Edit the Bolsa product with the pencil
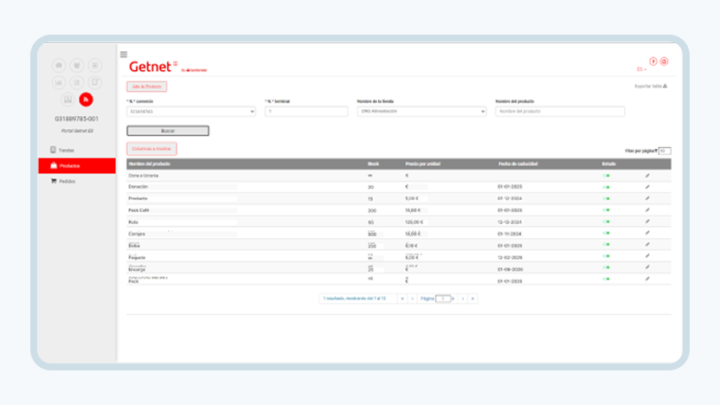 pyautogui.click(x=647, y=244)
